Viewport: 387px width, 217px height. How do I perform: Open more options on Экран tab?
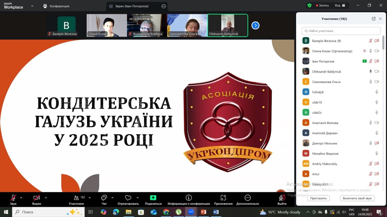(x=164, y=6)
